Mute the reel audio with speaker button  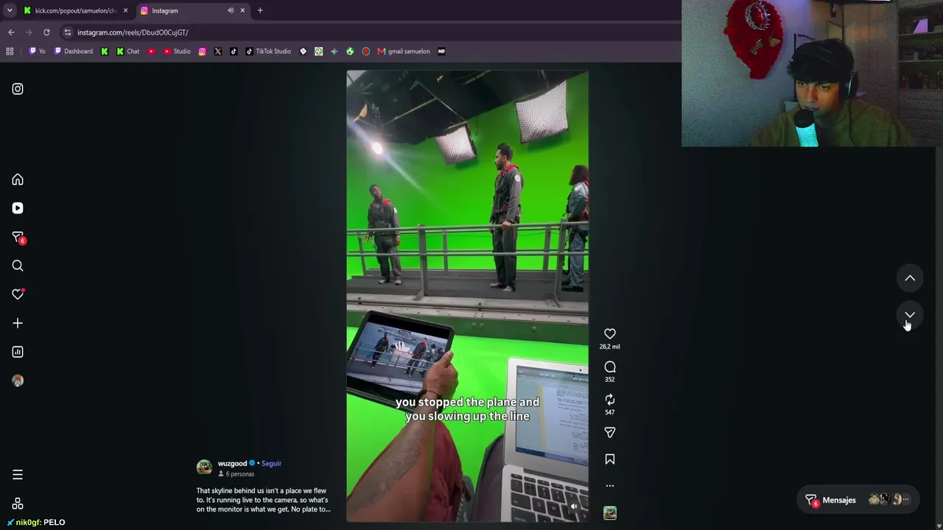click(574, 506)
